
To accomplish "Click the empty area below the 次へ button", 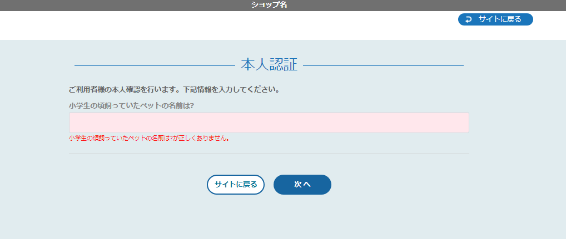I will pos(302,219).
